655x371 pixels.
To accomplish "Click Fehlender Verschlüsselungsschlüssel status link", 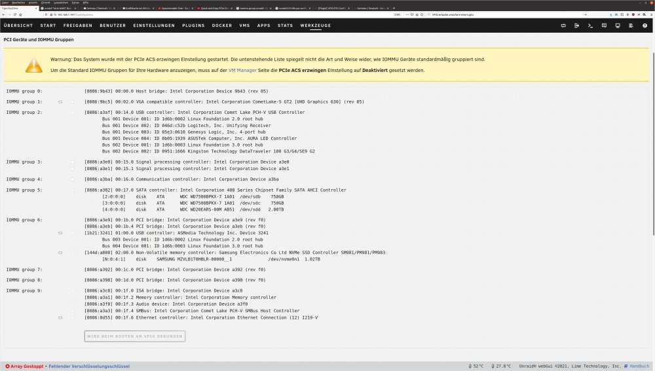I will [89, 366].
